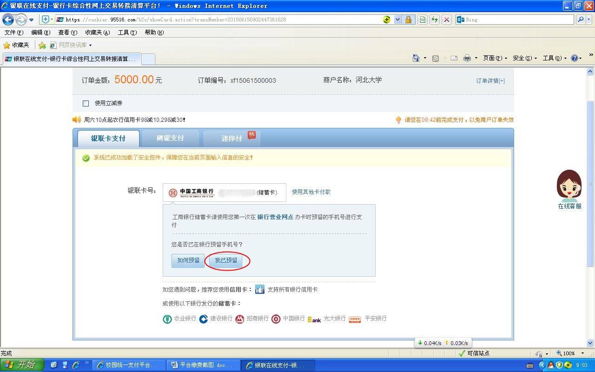Click the read mail icon
Image resolution: width=595 pixels, height=372 pixels.
point(454,58)
